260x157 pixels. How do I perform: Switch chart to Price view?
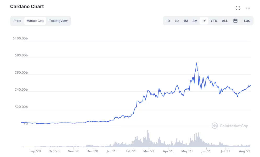click(x=17, y=21)
